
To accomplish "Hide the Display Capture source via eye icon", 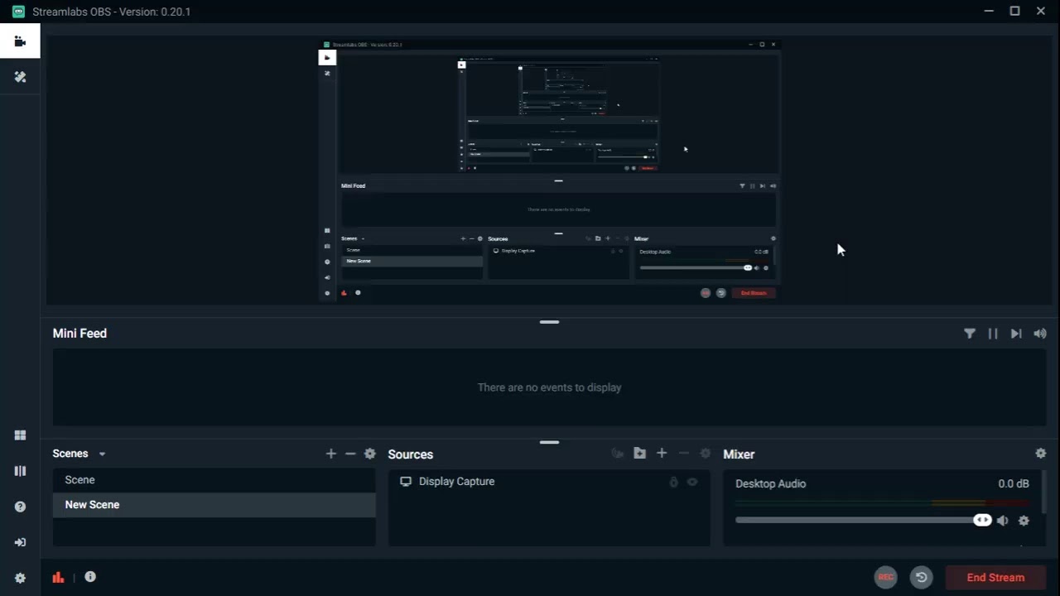I will coord(692,482).
